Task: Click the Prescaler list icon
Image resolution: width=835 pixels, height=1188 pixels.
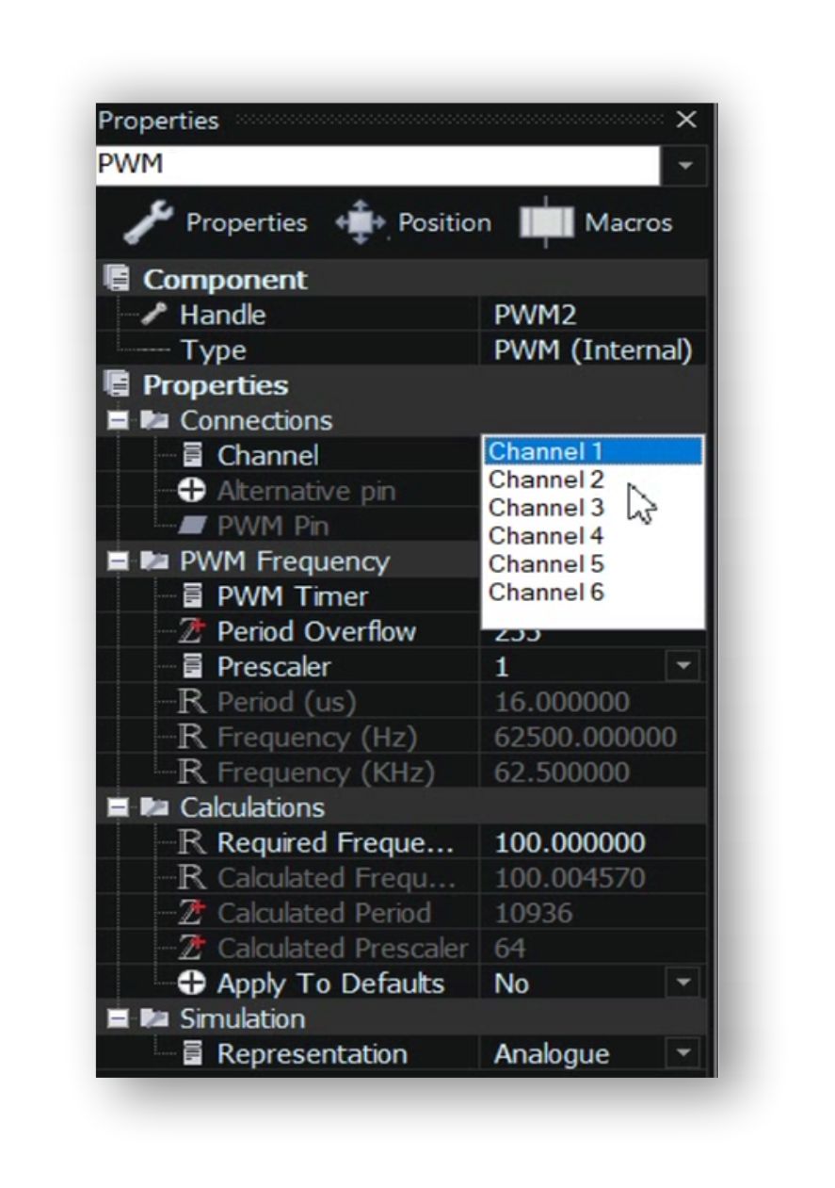Action: tap(192, 667)
